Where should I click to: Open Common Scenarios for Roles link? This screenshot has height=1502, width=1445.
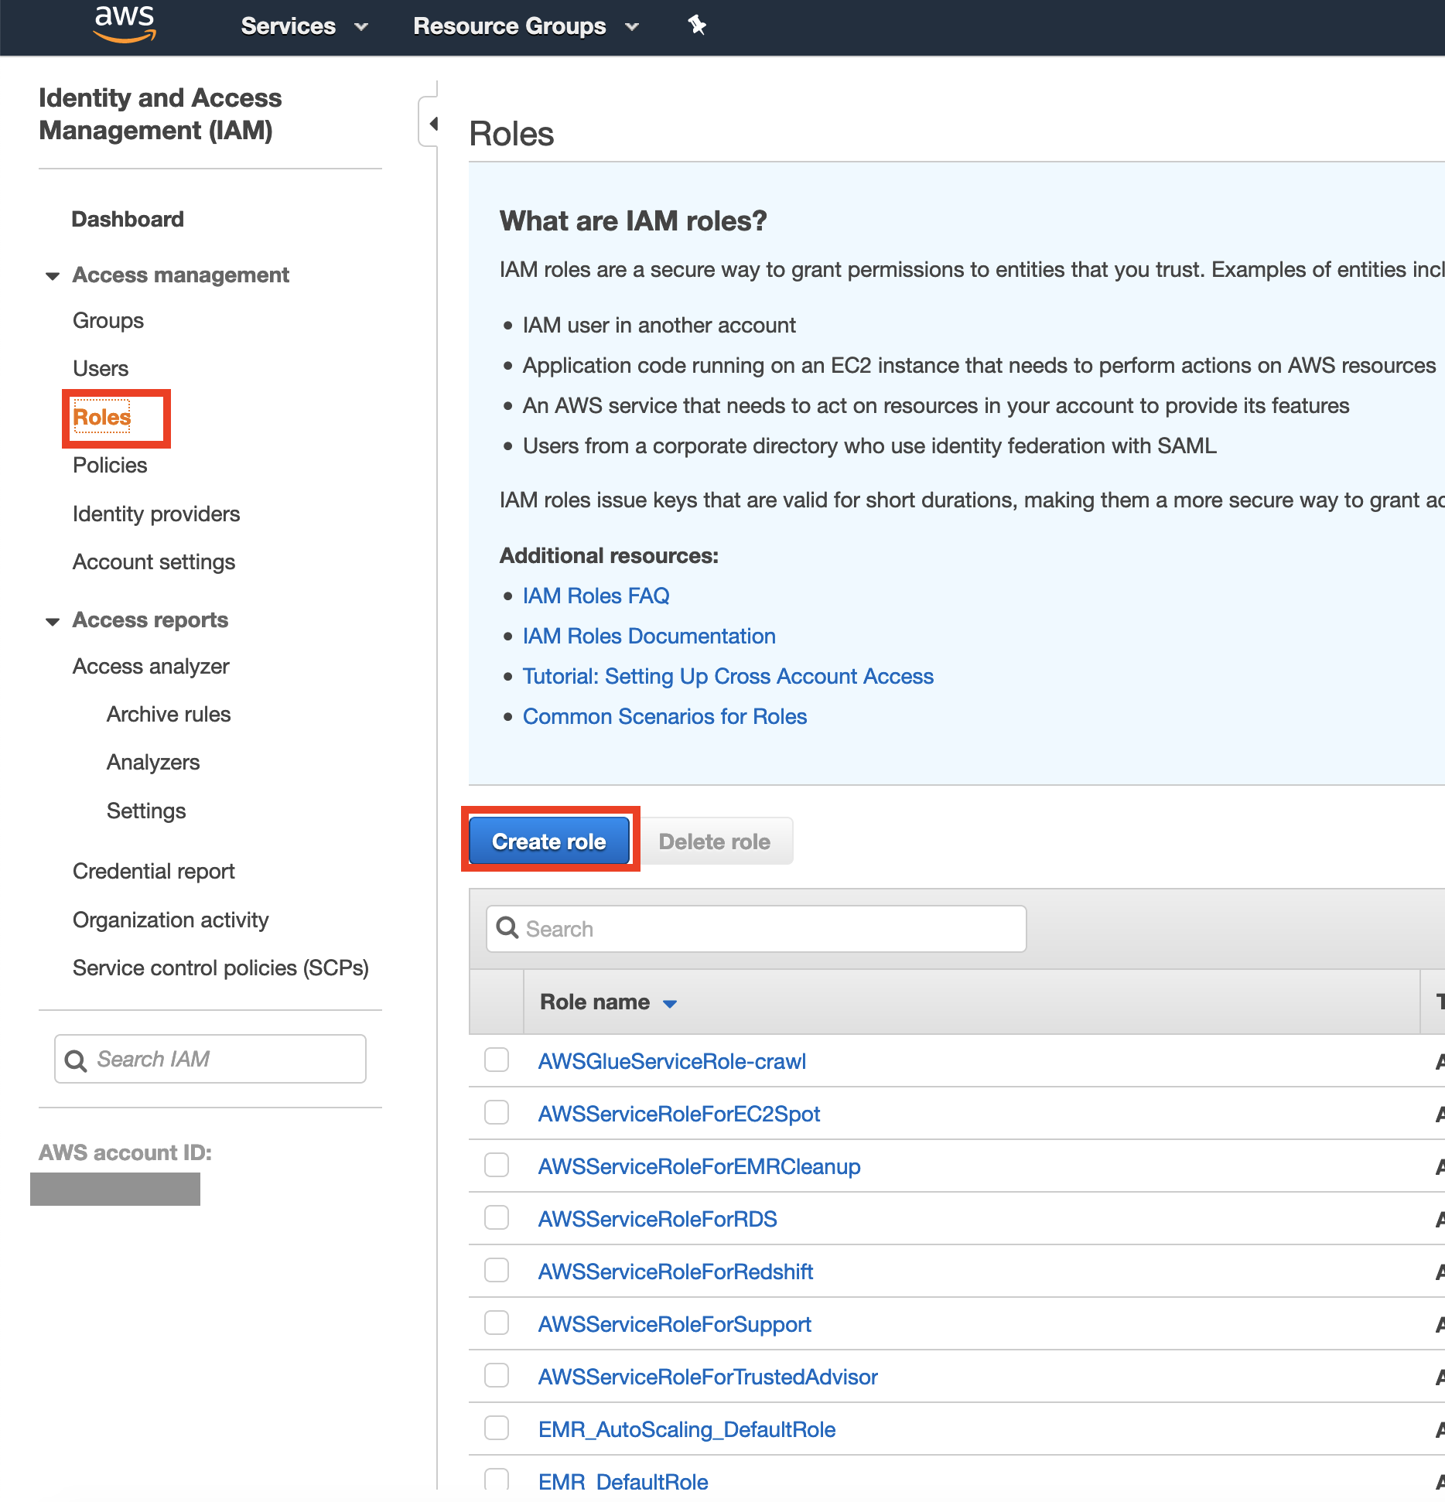664,717
